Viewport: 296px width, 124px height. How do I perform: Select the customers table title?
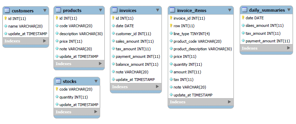point(23,11)
